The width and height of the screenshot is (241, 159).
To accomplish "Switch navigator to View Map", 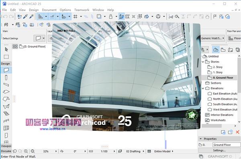I will 223,50.
